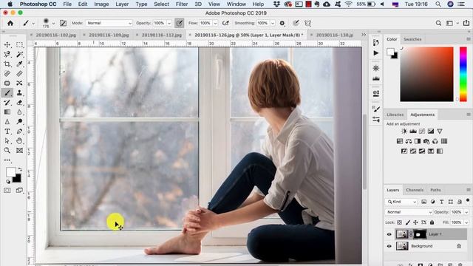
Task: Select the Gradient tool
Action: pyautogui.click(x=7, y=112)
